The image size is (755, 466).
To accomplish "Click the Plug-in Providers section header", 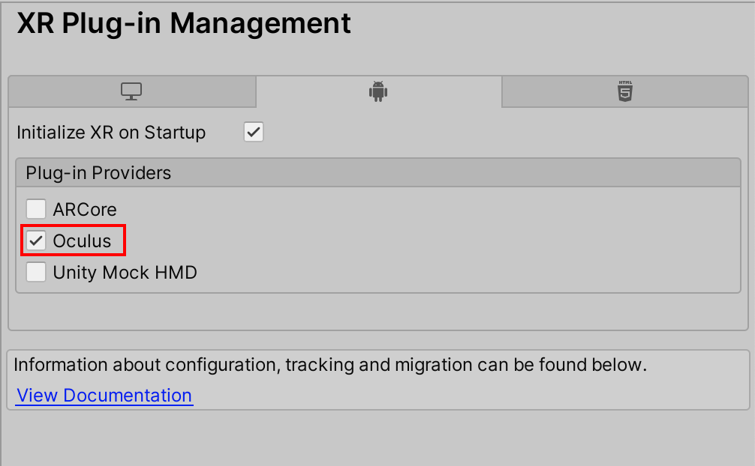I will click(98, 173).
